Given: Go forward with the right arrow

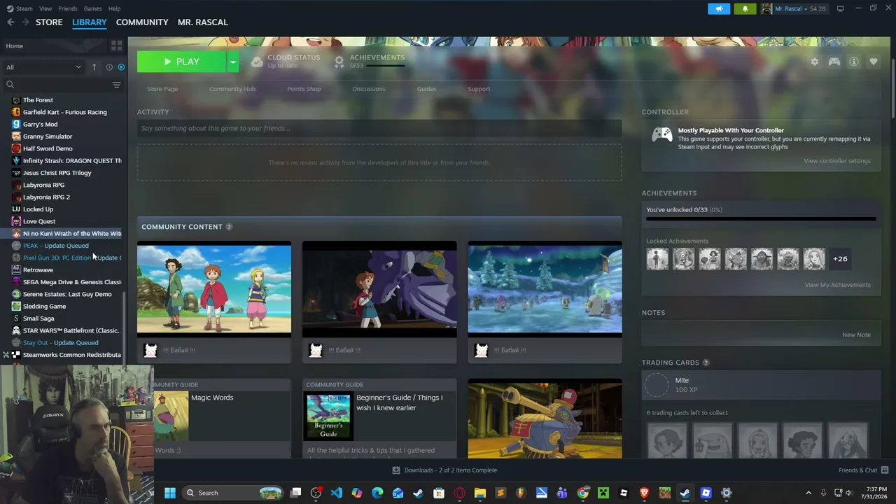Looking at the screenshot, I should (x=25, y=22).
